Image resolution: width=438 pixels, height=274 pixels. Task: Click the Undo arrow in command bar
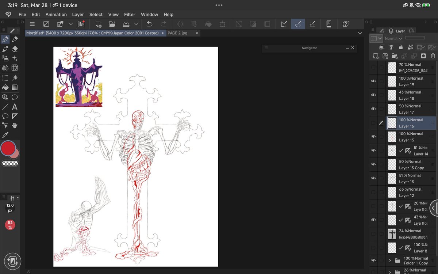pyautogui.click(x=149, y=24)
